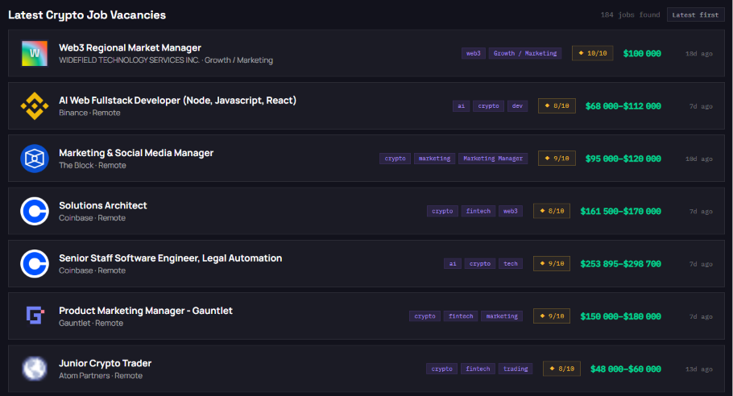Image resolution: width=733 pixels, height=396 pixels.
Task: Click the $95 000–$120 000 salary
Action: [623, 159]
